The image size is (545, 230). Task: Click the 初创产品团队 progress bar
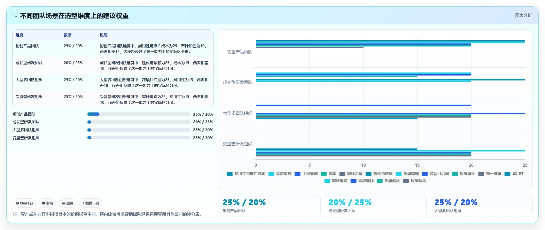139,114
